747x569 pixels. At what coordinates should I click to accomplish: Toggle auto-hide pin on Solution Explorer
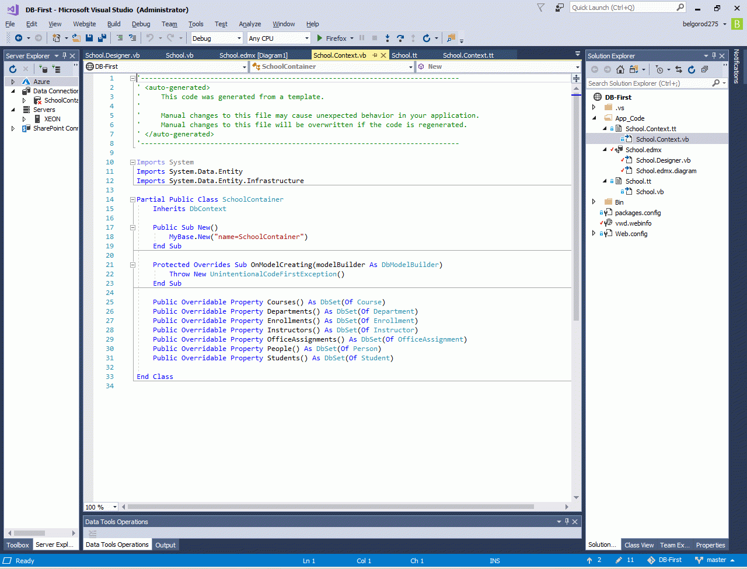click(713, 56)
